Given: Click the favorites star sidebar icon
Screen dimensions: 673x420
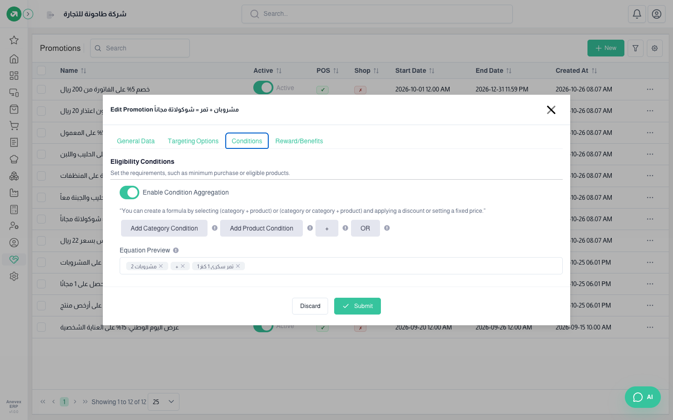Looking at the screenshot, I should [14, 40].
